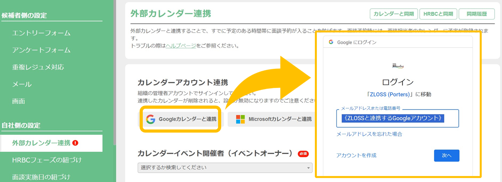Image resolution: width=502 pixels, height=182 pixels.
Task: Click the blue 次へ button
Action: pos(446,155)
